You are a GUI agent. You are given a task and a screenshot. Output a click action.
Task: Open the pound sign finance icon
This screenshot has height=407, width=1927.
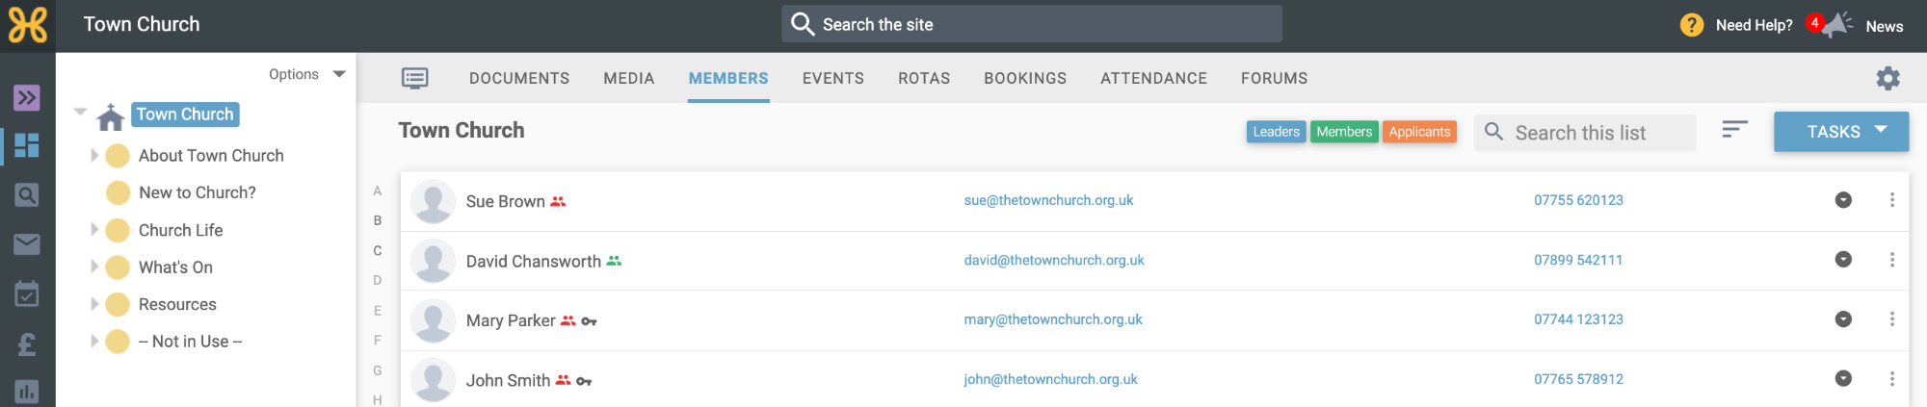[x=27, y=343]
